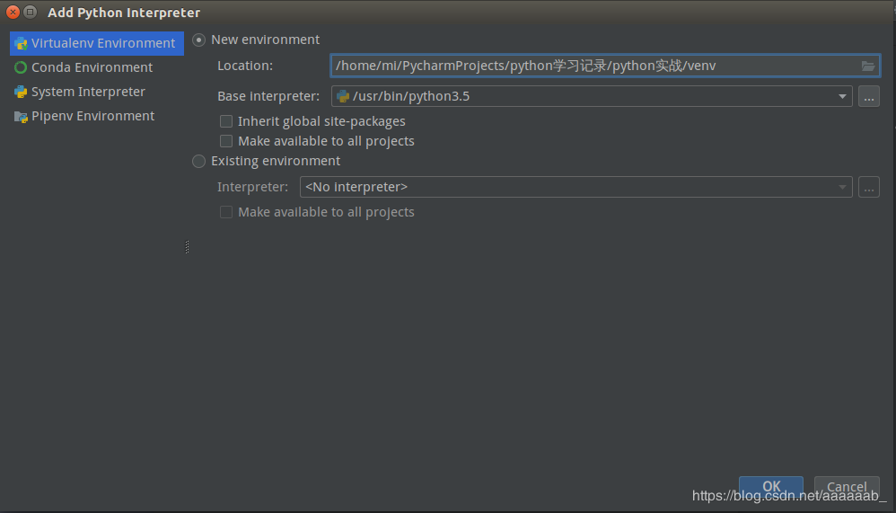Switch to Conda Environment in sidebar
896x513 pixels.
pyautogui.click(x=92, y=67)
